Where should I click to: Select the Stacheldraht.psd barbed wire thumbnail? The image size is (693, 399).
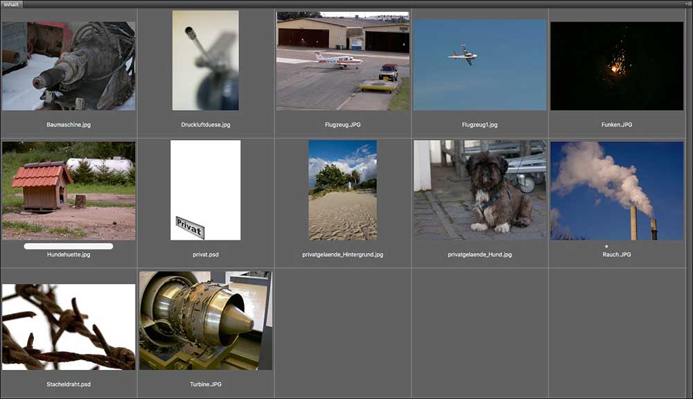(x=69, y=327)
